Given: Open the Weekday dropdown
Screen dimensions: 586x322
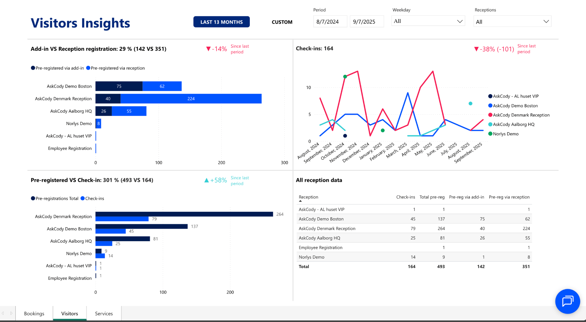Looking at the screenshot, I should [x=428, y=21].
